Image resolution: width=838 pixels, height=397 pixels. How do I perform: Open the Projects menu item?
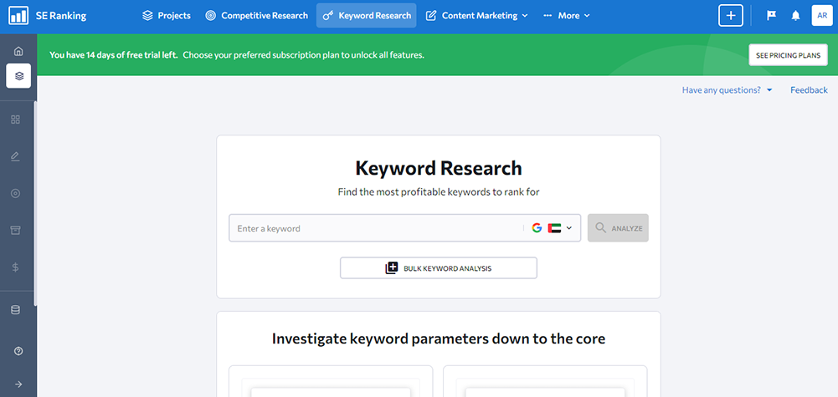click(x=167, y=16)
